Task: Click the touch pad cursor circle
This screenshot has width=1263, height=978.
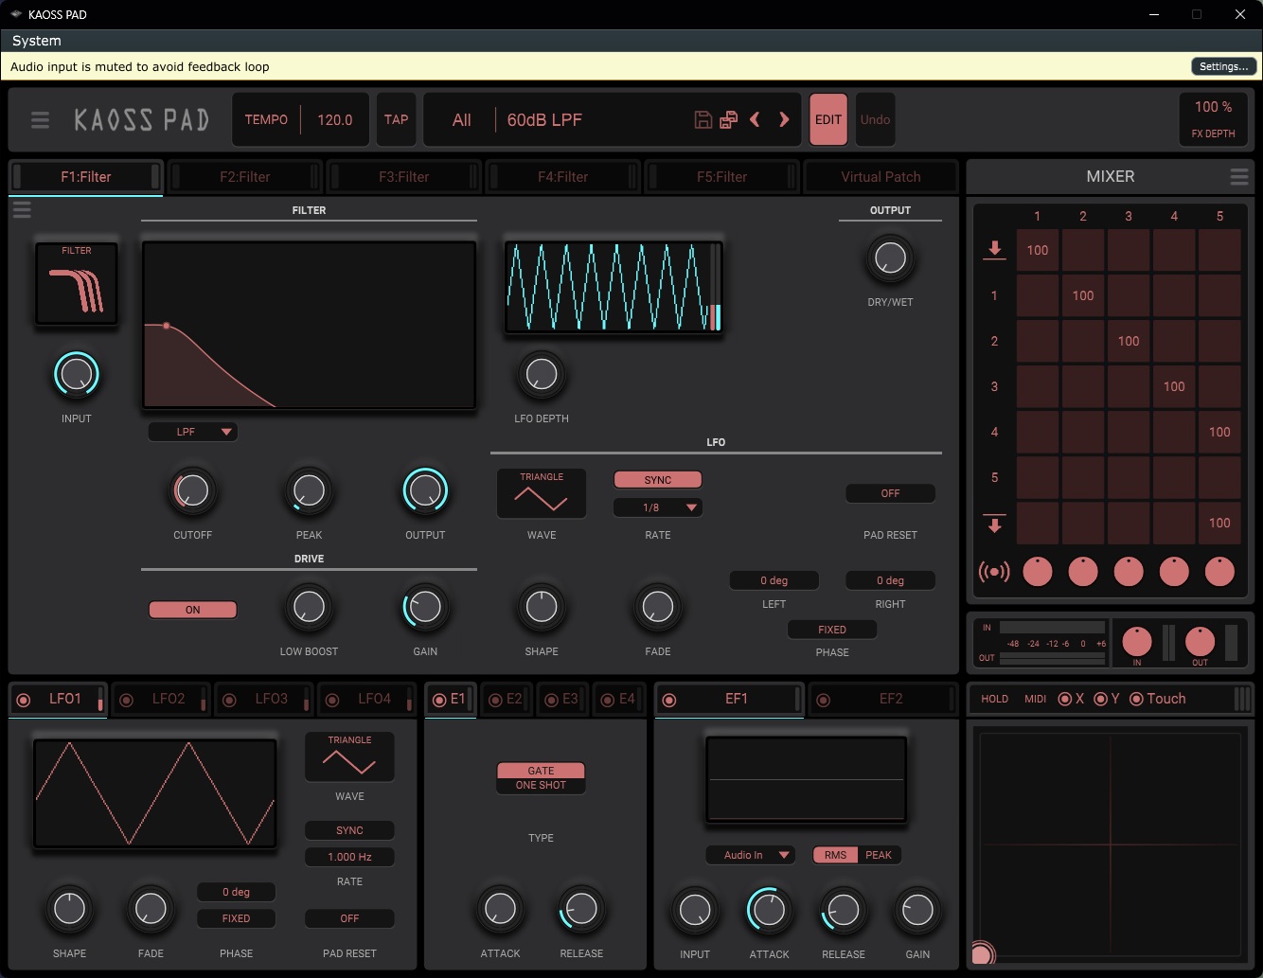Action: coord(983,953)
